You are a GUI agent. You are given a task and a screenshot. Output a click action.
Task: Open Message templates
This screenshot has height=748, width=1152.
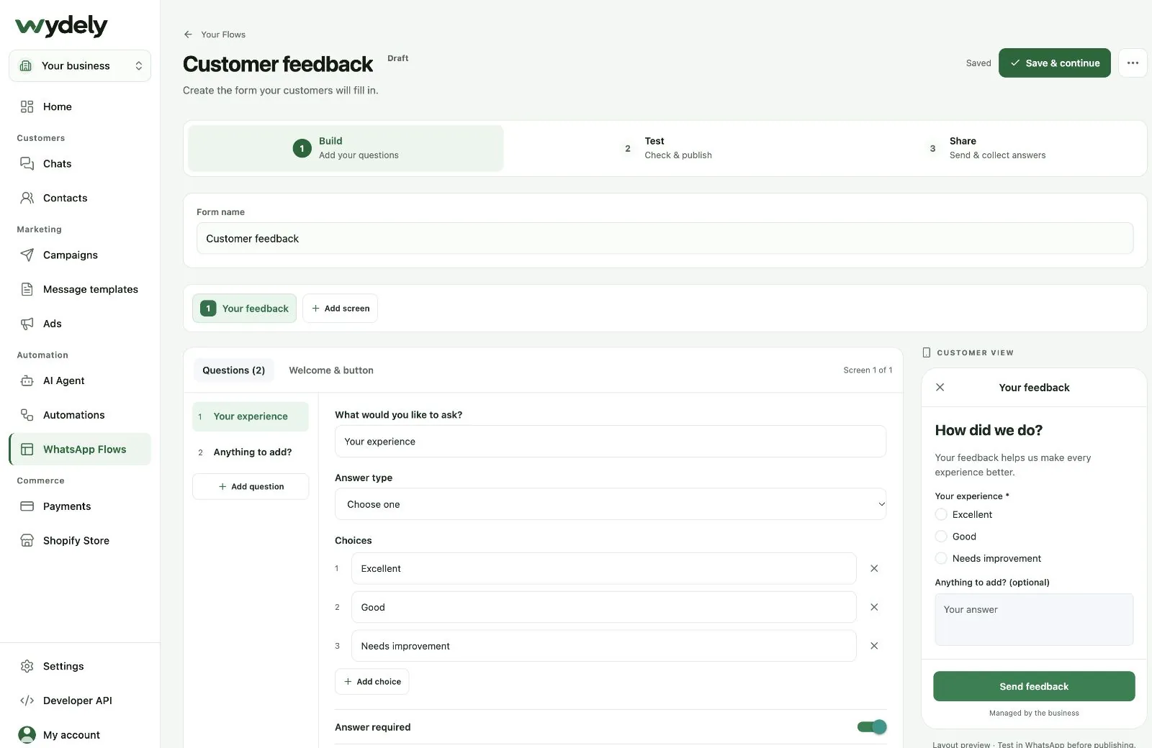click(80, 289)
